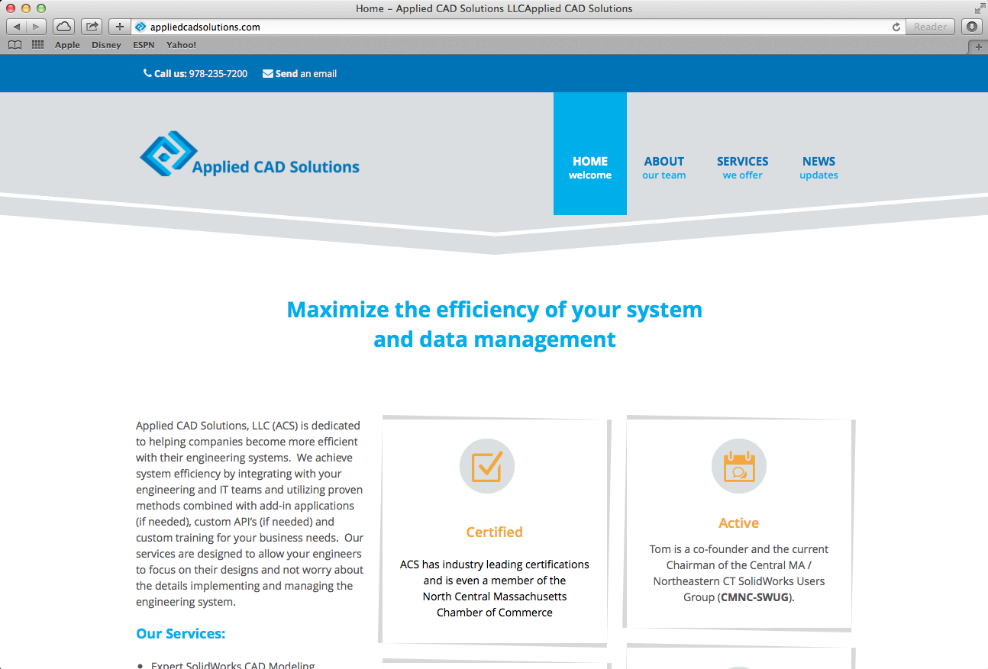Click the Send an email link
Image resolution: width=988 pixels, height=669 pixels.
click(299, 74)
